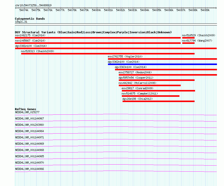Click the 54074k ruler tick
Screen dimensions: 224x186
[x=24, y=10]
